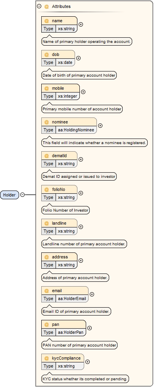The image size is (160, 387).
Task: Click the aa:HolderPan type value
Action: click(x=71, y=333)
